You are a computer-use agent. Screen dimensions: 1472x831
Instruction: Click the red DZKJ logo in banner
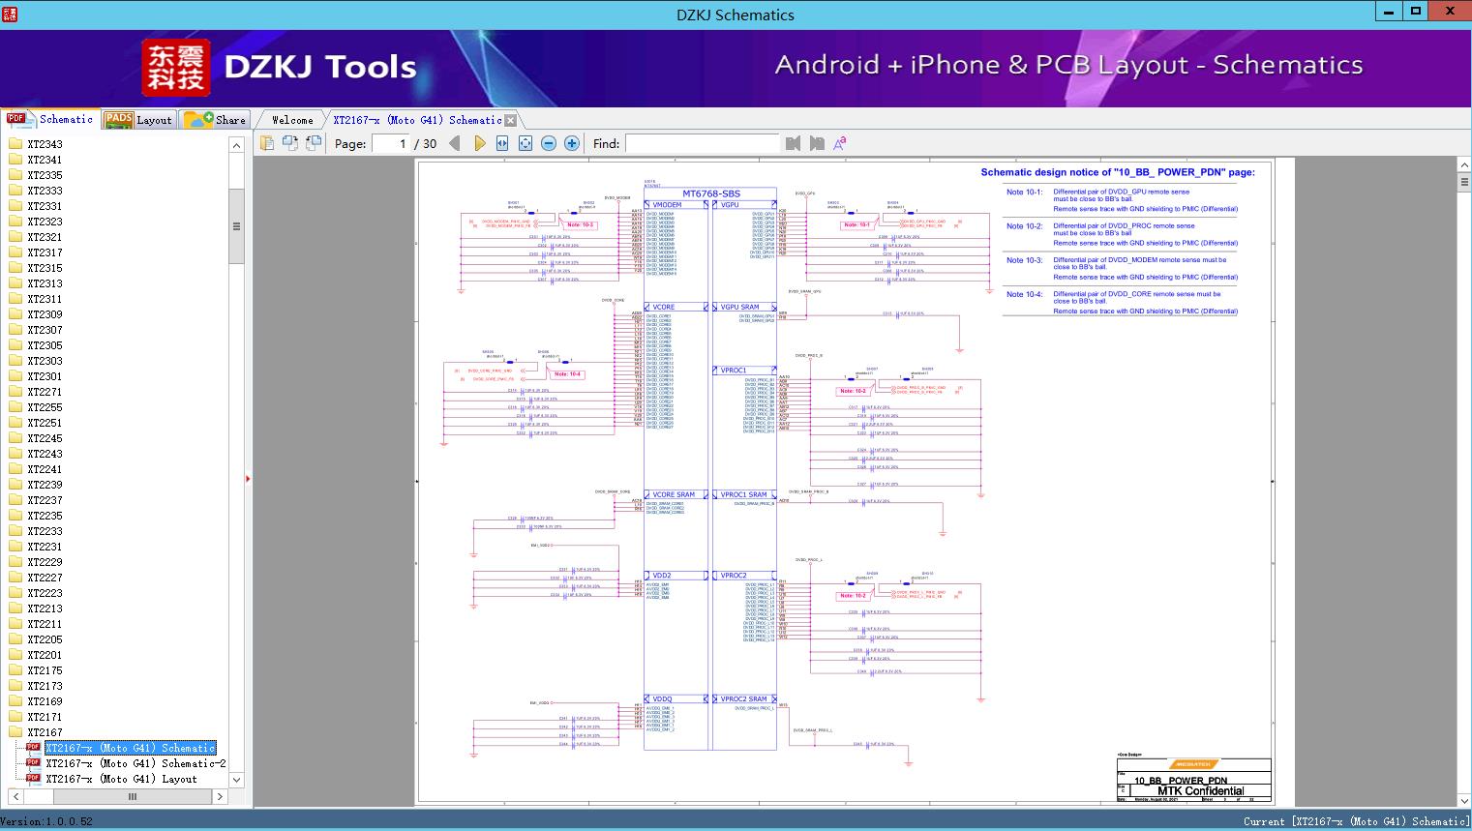pos(176,68)
